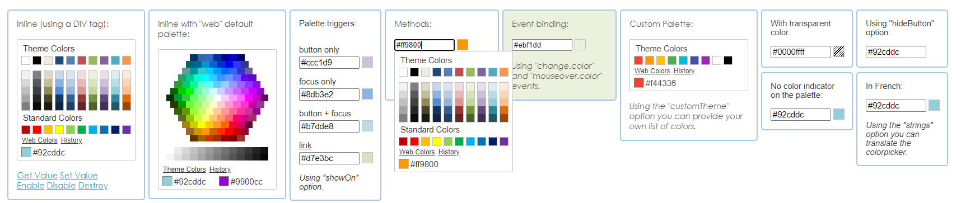Switch to Theme Colors in web default palette
Image resolution: width=961 pixels, height=203 pixels.
pyautogui.click(x=184, y=169)
